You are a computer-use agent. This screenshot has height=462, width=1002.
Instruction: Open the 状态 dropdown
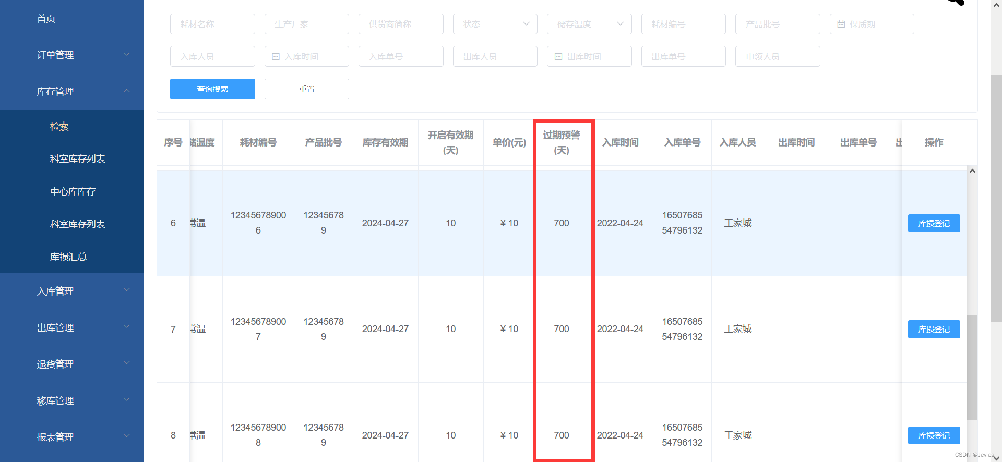(x=495, y=24)
